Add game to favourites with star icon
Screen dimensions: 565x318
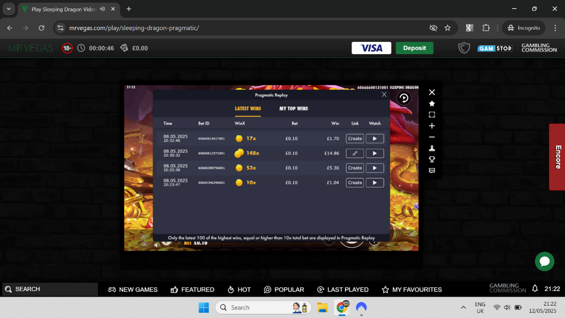[x=432, y=104]
